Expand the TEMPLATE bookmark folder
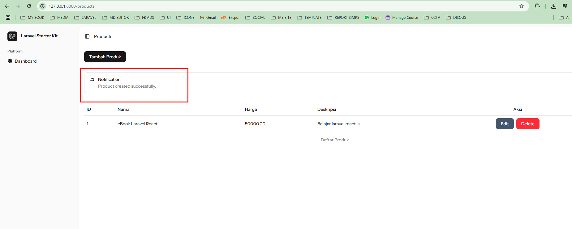This screenshot has width=572, height=229. point(309,18)
